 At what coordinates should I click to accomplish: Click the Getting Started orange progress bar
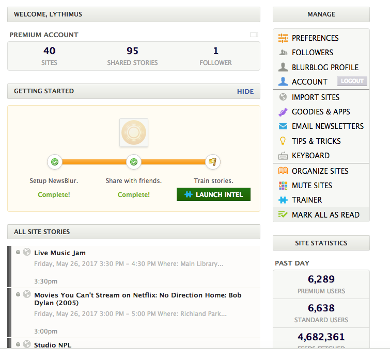(x=134, y=162)
